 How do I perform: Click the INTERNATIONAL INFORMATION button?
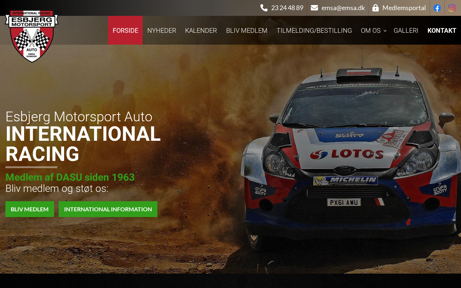coord(108,209)
